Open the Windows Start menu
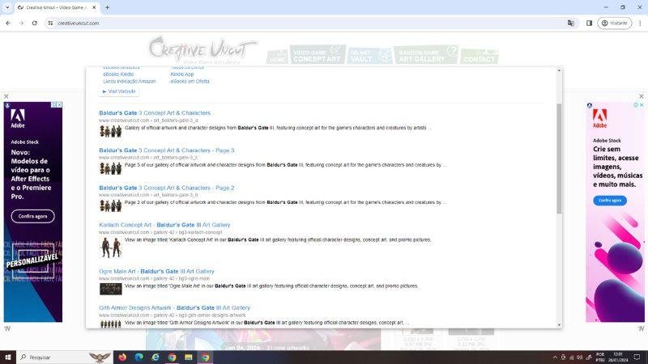The height and width of the screenshot is (364, 648). click(x=8, y=357)
